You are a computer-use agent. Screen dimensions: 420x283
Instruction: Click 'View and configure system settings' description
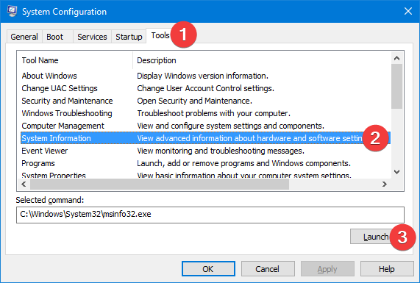tap(231, 126)
